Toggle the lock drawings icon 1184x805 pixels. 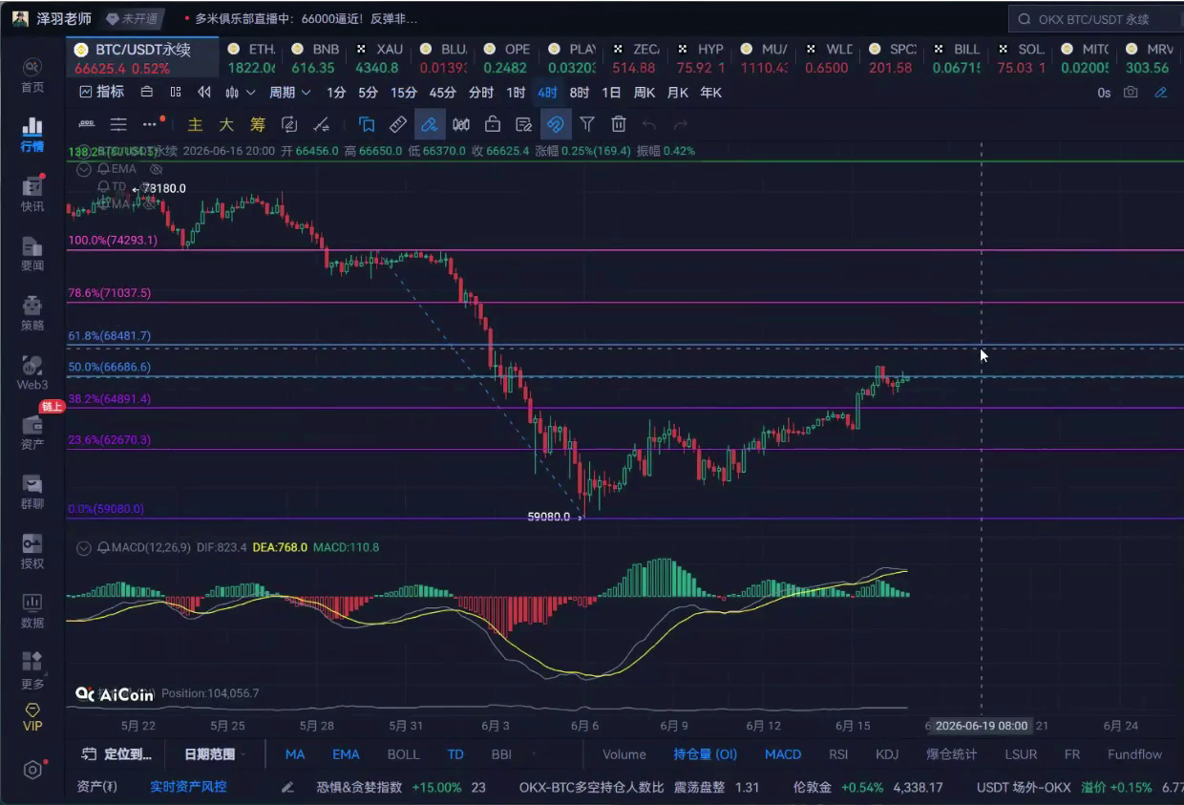pos(493,124)
